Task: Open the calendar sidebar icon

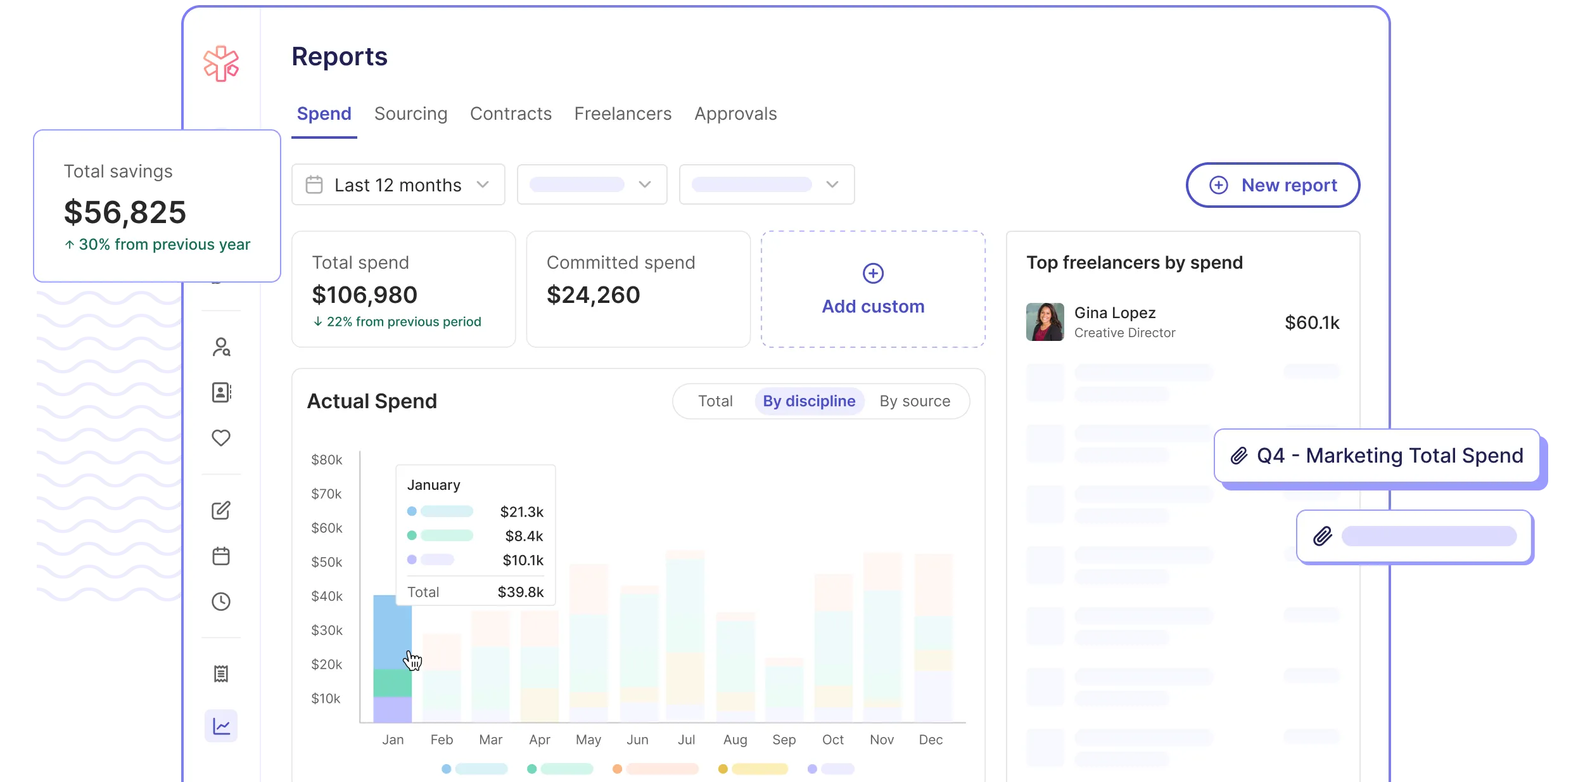Action: 221,556
